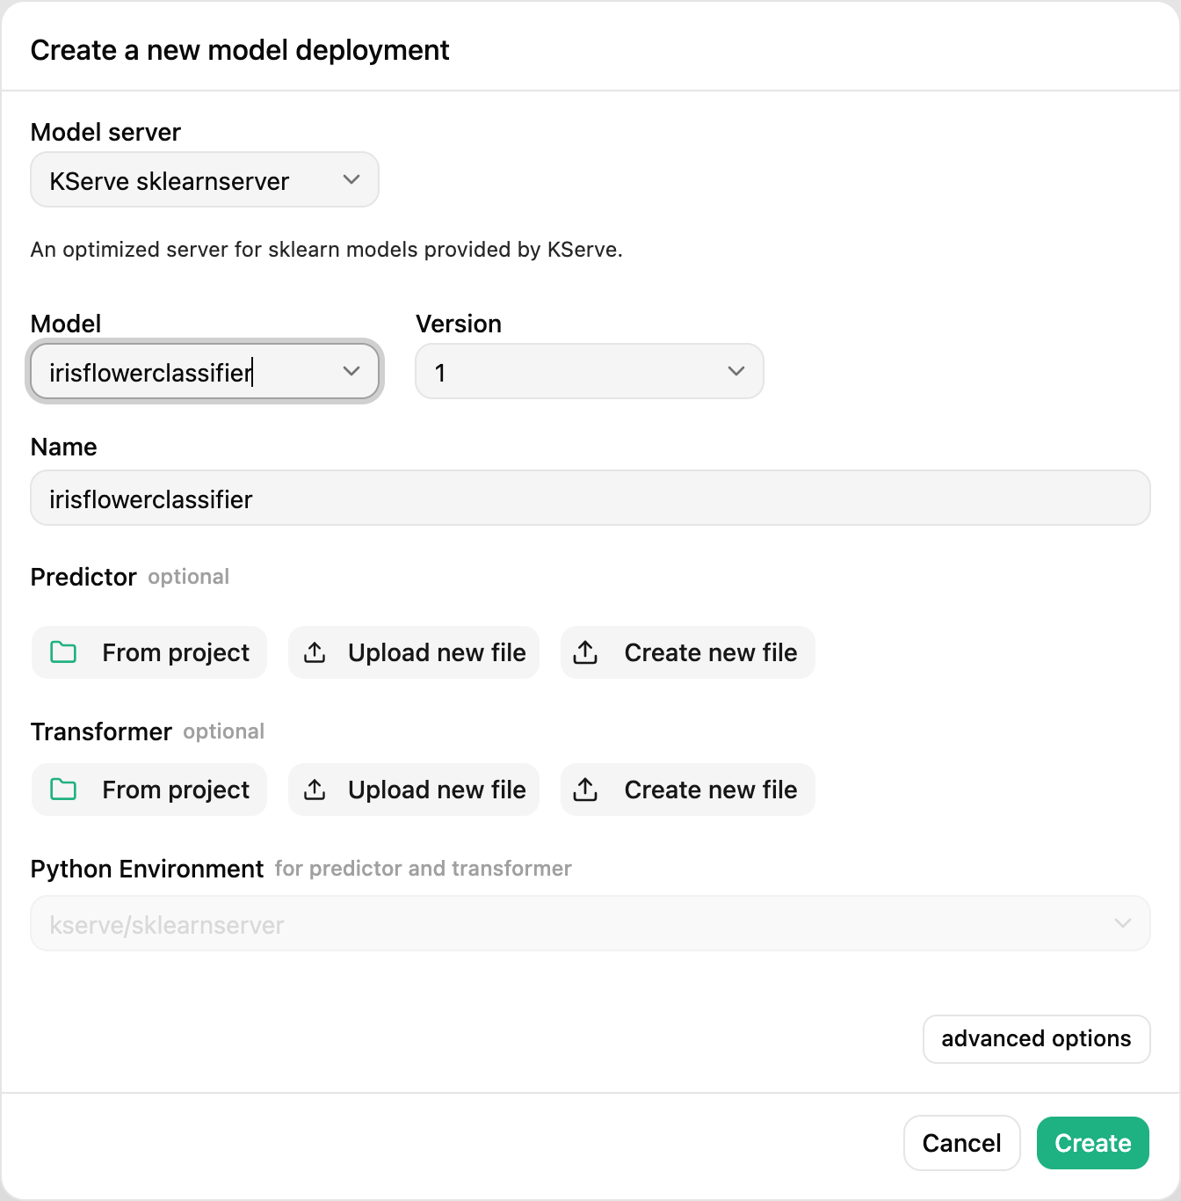
Task: Select Transformer Upload new file button
Action: pyautogui.click(x=414, y=790)
